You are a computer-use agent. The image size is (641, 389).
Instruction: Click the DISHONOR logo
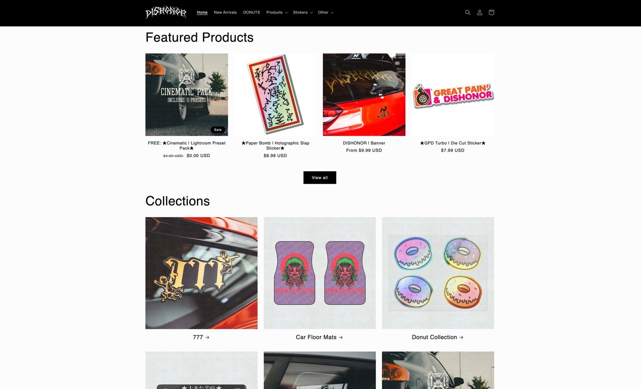(x=166, y=12)
